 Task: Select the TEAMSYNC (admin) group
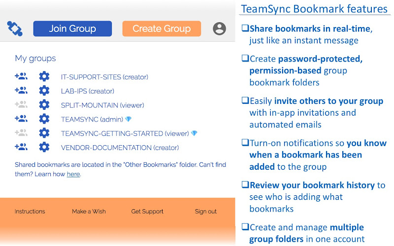pyautogui.click(x=92, y=120)
